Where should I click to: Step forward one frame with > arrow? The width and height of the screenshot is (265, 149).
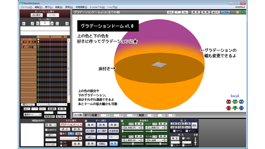[x=52, y=24]
